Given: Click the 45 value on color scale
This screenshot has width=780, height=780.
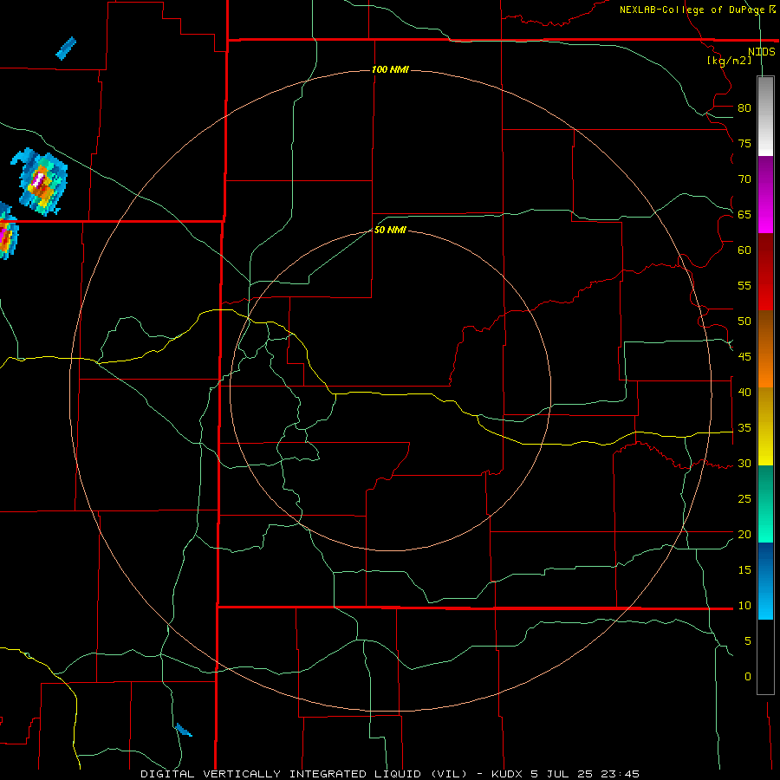Looking at the screenshot, I should [x=744, y=357].
